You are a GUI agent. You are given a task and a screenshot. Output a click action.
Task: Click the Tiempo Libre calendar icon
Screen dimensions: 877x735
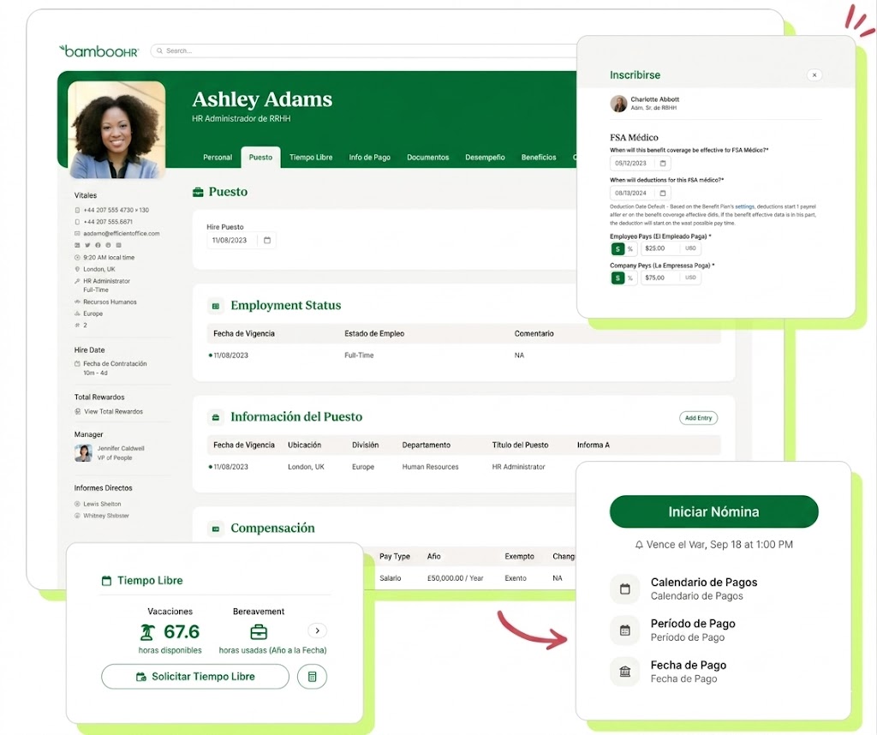106,581
